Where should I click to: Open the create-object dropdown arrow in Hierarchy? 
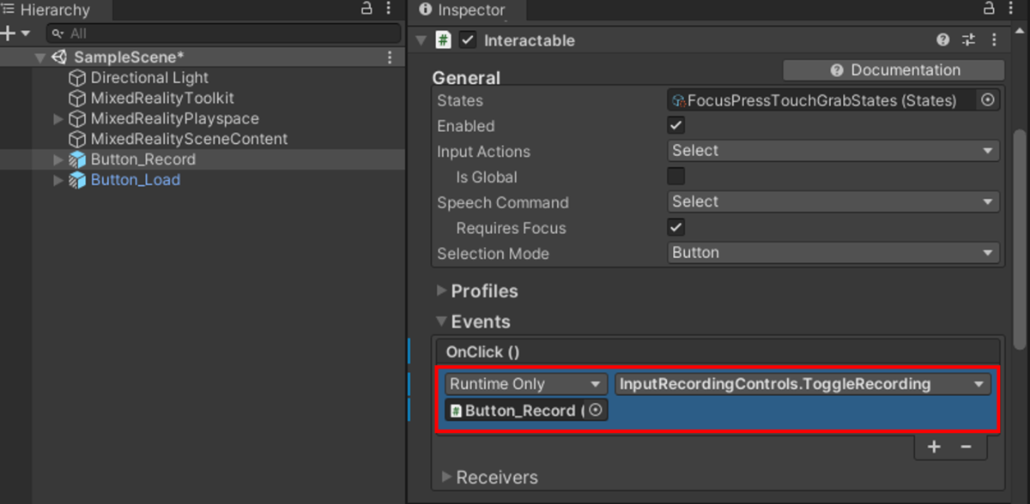coord(26,33)
